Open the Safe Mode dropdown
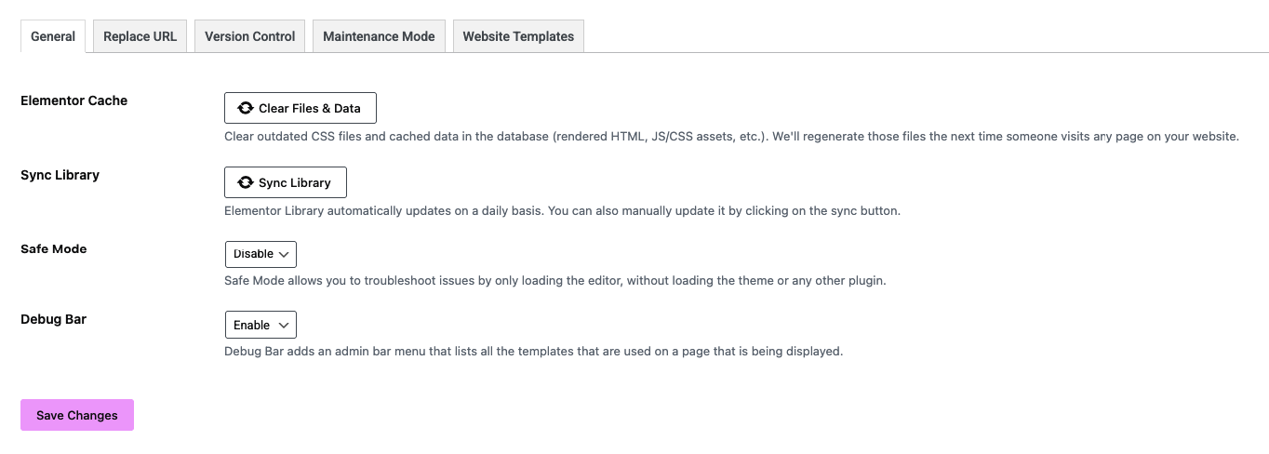Screen dimensions: 1269x454 (260, 254)
